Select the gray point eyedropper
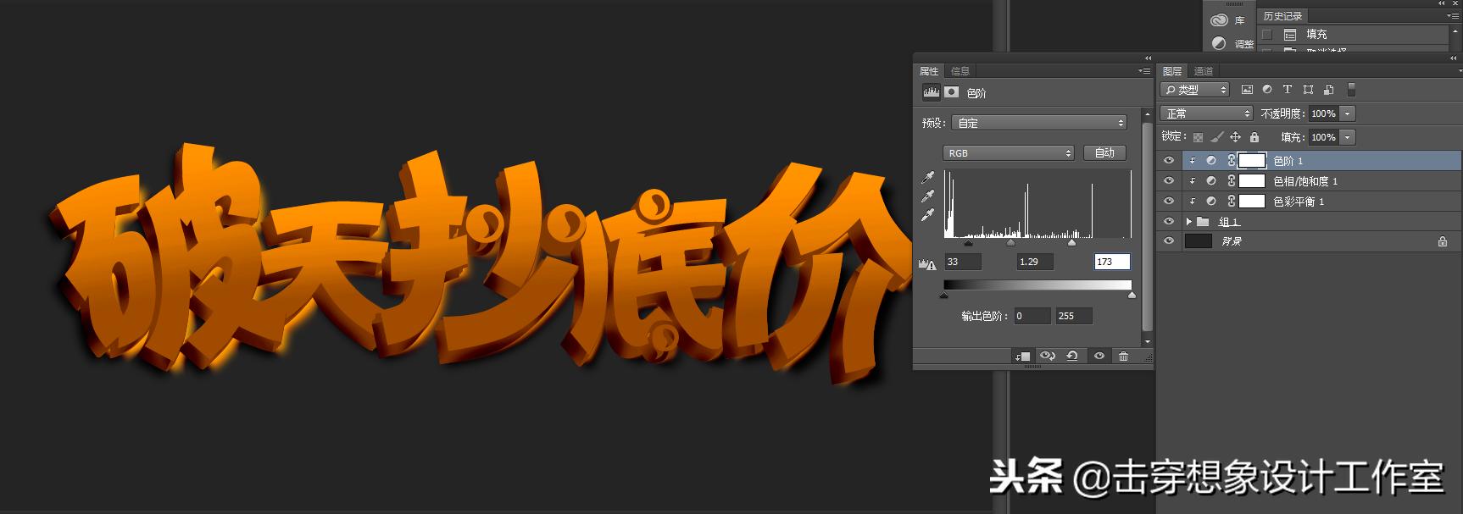The image size is (1463, 514). coord(928,196)
